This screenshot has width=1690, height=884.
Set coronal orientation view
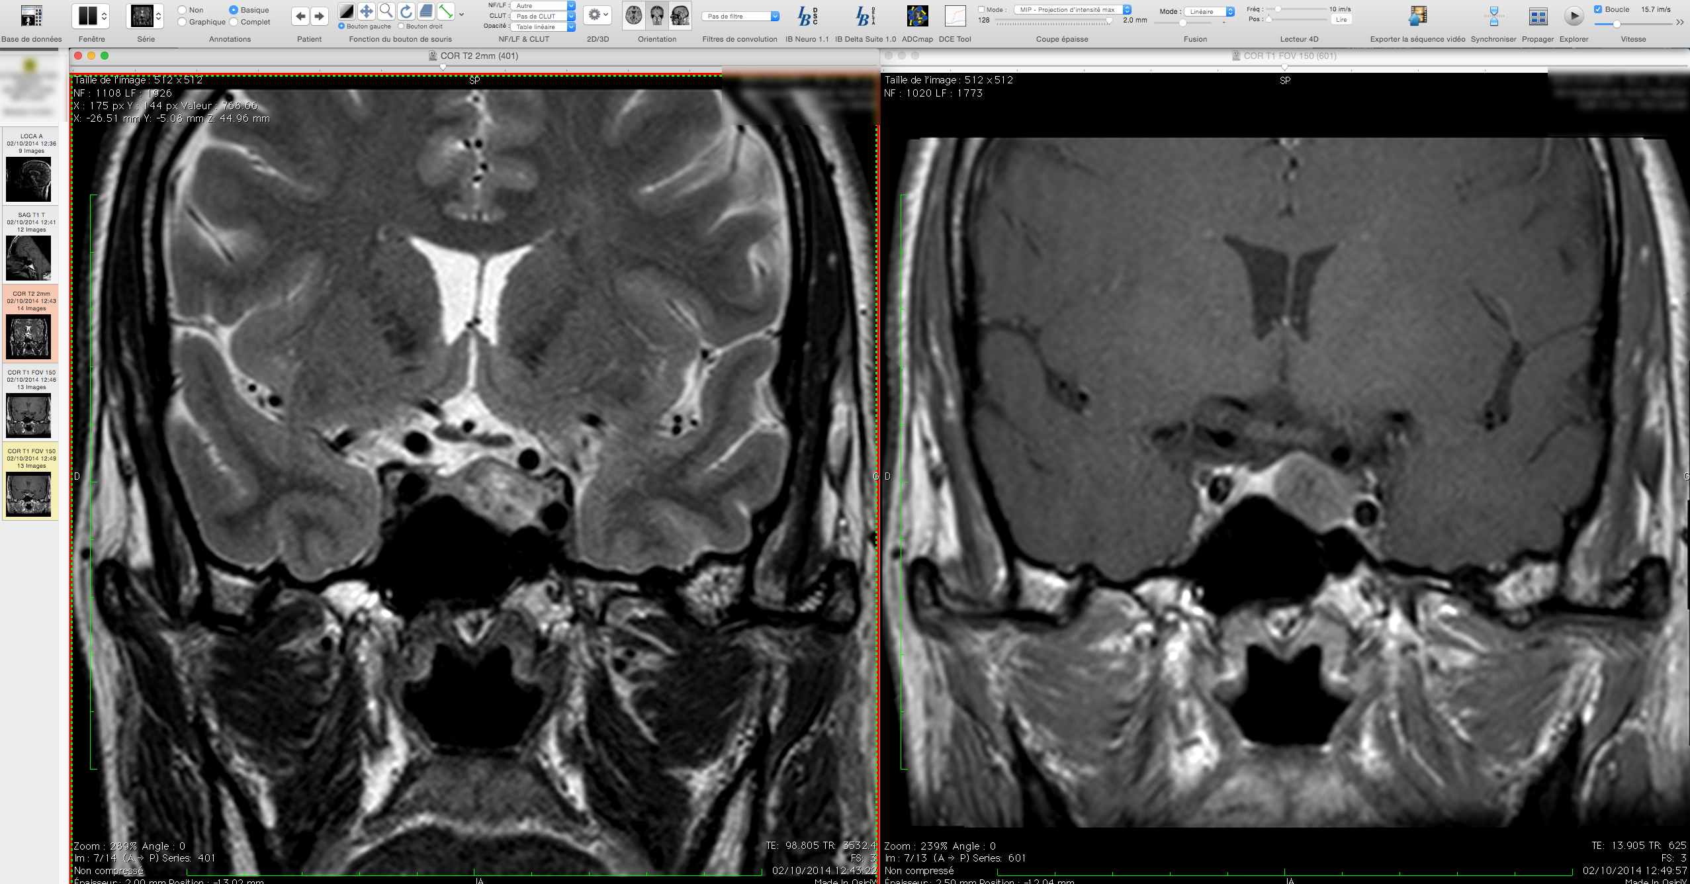[657, 15]
